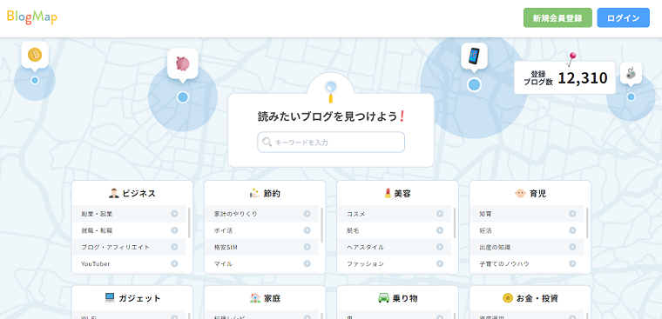Screen dimensions: 662x319
Task: Click the house icon next to 家庭
Action: 255,298
